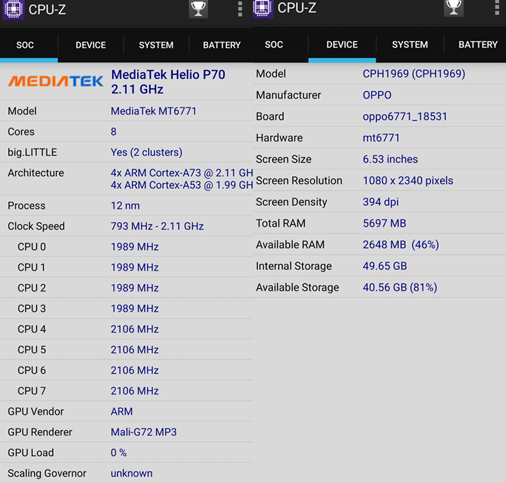Screen dimensions: 506x483
Task: Select the 5697 MB total RAM value
Action: click(x=385, y=223)
